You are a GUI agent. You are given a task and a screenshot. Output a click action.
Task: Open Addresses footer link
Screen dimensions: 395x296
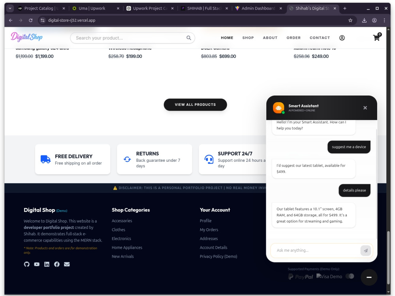pyautogui.click(x=209, y=239)
